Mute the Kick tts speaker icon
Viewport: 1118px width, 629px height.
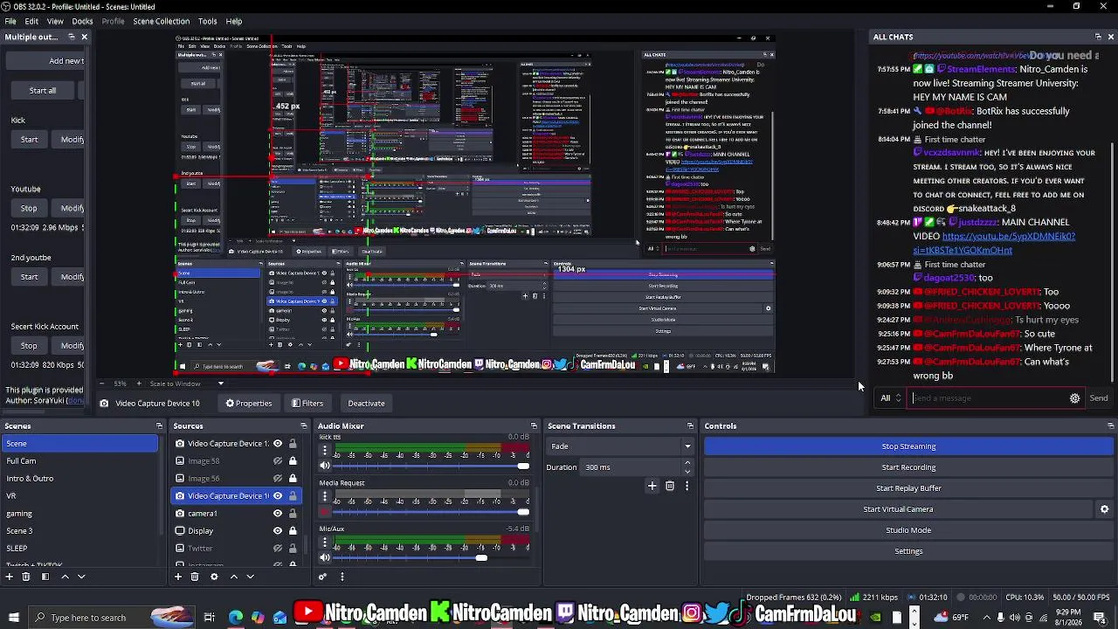(x=325, y=465)
